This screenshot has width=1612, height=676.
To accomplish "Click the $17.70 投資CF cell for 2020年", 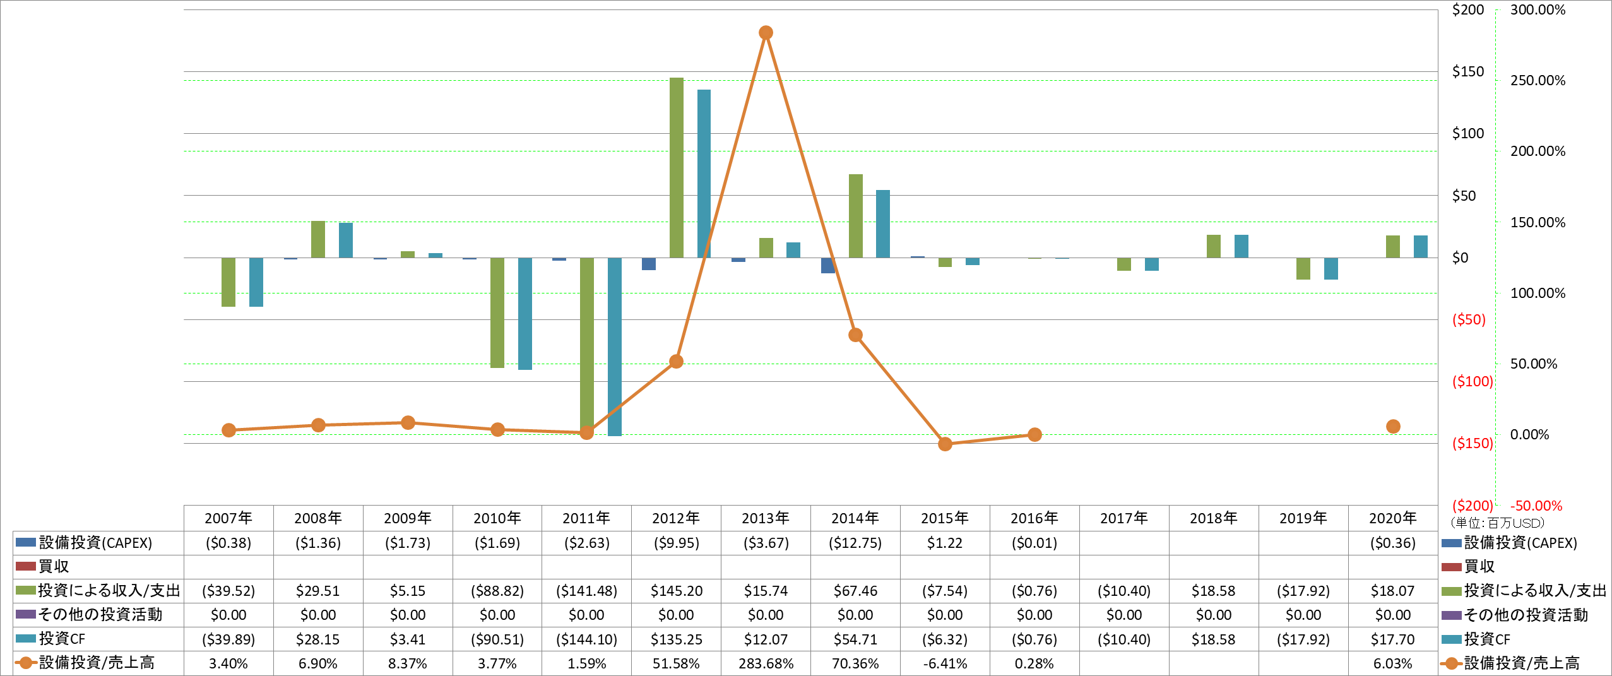I will point(1393,639).
